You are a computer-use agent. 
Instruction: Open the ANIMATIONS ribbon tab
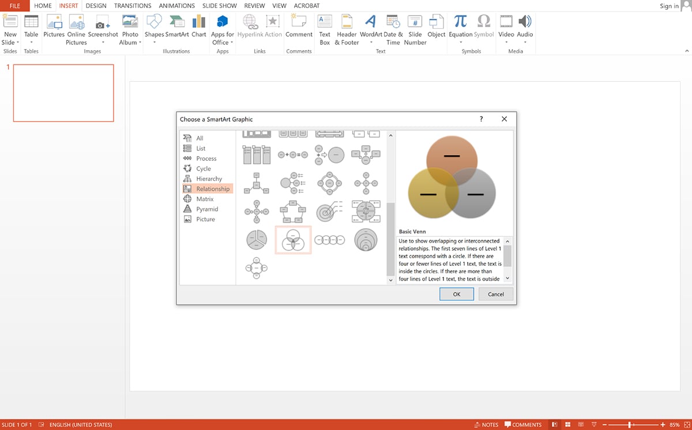[x=176, y=6]
